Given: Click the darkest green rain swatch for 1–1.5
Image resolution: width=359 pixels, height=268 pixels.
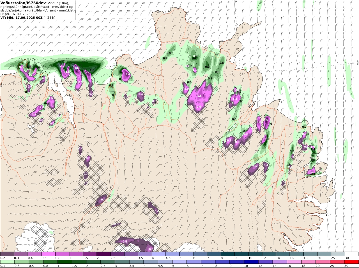Looking at the screenshot, I should click(65, 262).
